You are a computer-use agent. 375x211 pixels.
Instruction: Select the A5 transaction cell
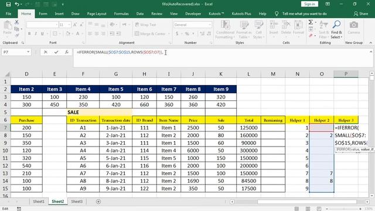coord(83,158)
